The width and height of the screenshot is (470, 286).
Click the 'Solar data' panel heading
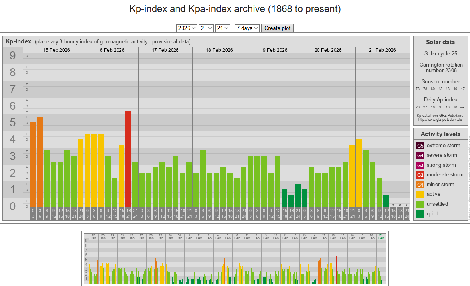point(440,42)
